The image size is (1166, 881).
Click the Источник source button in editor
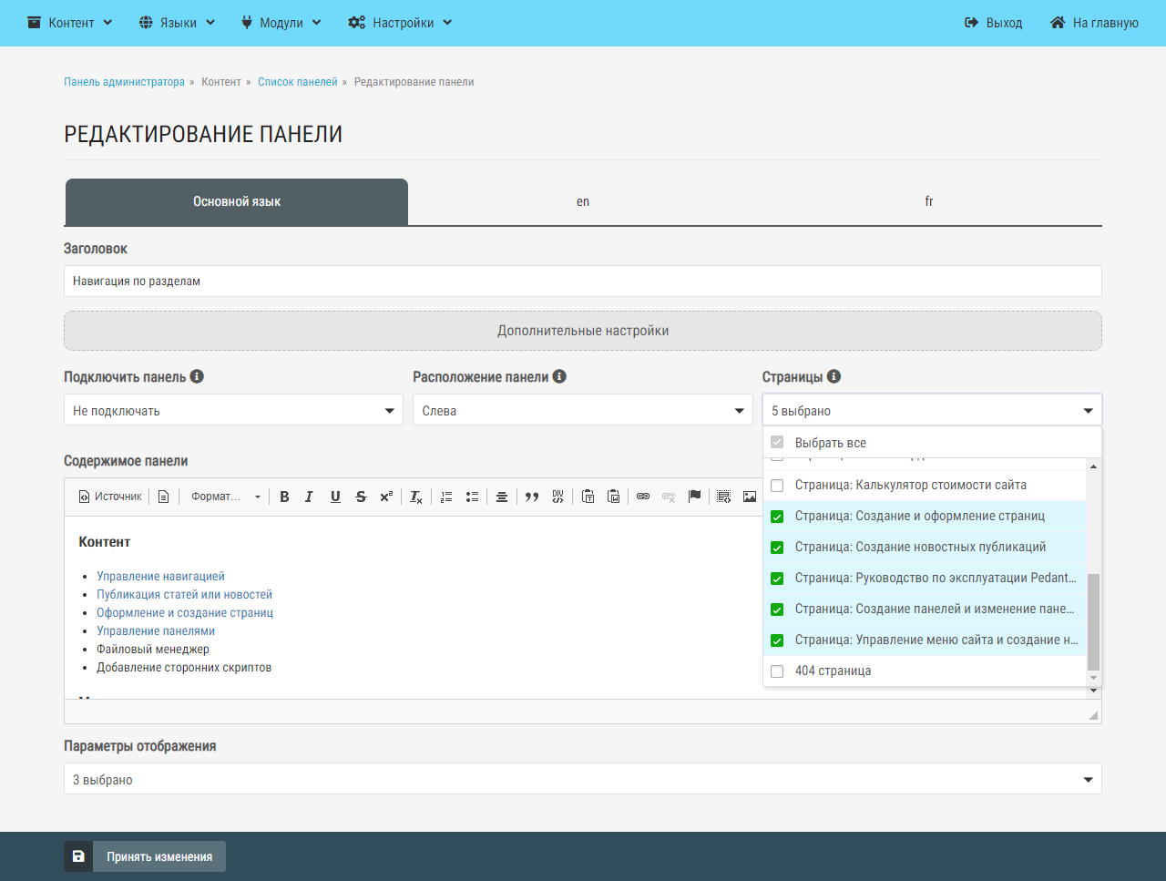110,497
